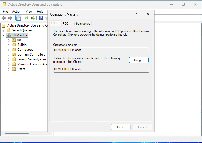Viewport: 202px width, 143px height.
Task: Expand the Builtin container
Action: 9,45
